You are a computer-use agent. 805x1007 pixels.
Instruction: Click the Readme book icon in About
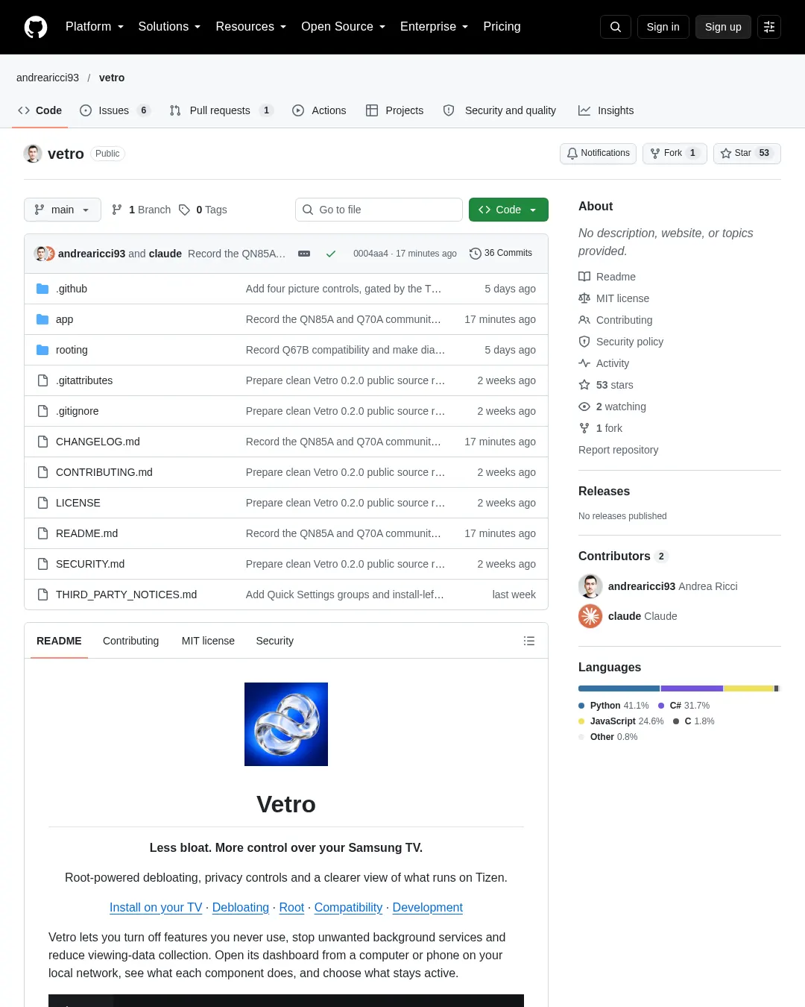584,277
